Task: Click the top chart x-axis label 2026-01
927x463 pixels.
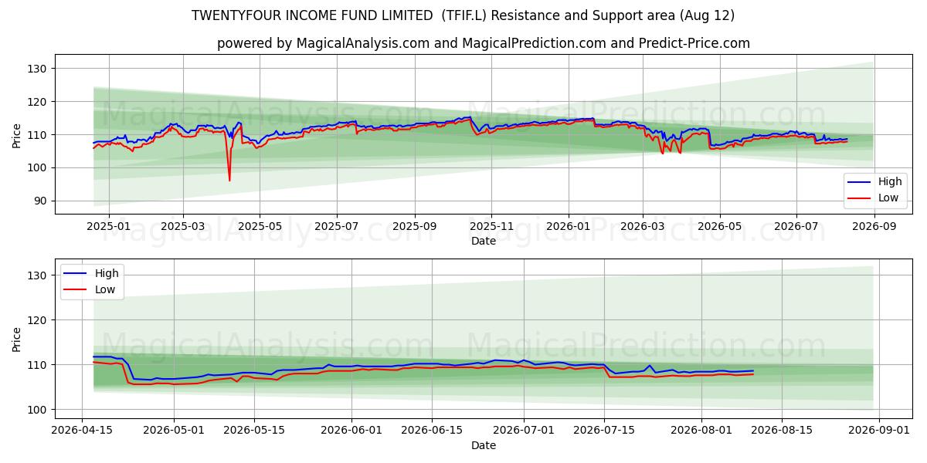Action: [569, 227]
